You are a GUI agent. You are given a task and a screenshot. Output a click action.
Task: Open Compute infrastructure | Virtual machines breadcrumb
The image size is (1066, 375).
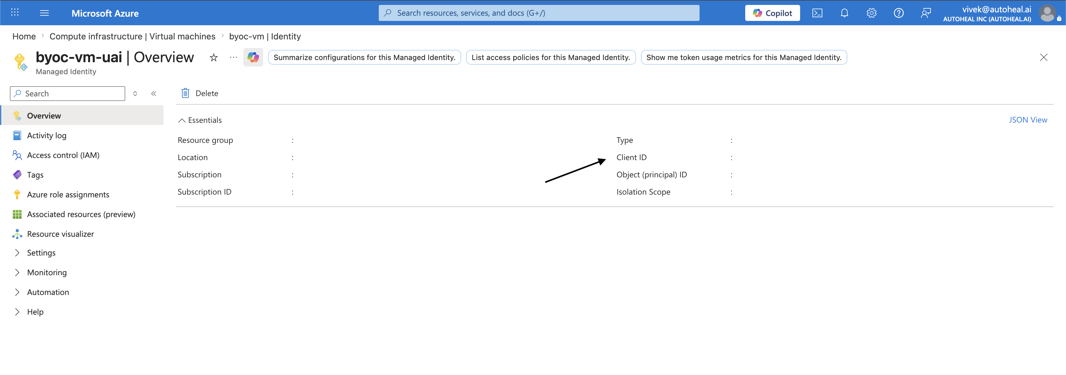[x=132, y=36]
